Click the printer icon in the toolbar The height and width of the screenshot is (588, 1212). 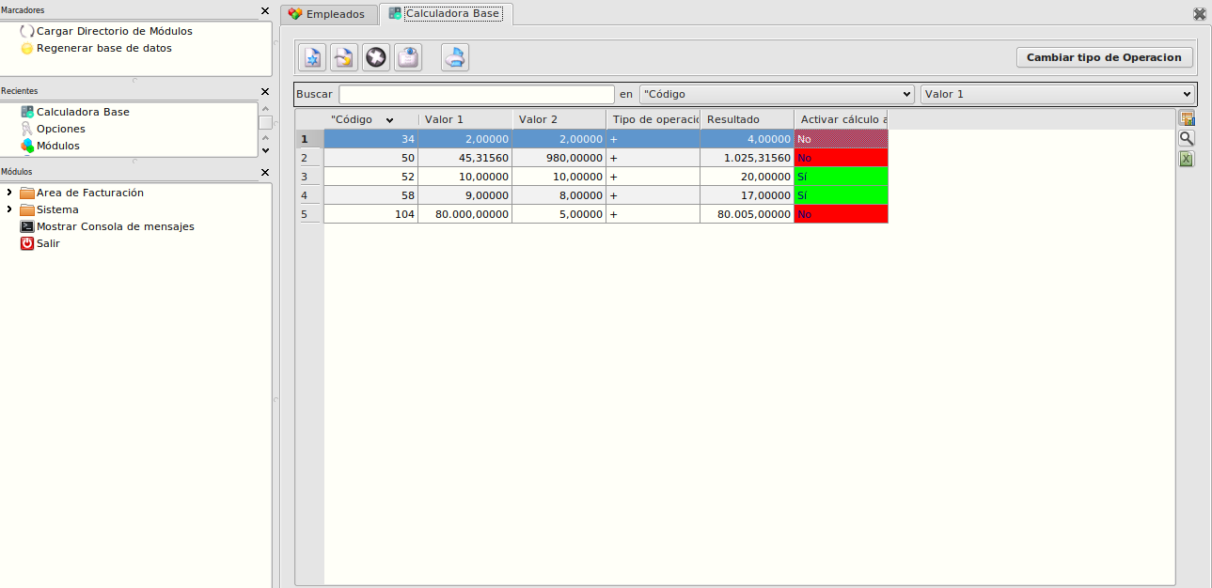455,57
